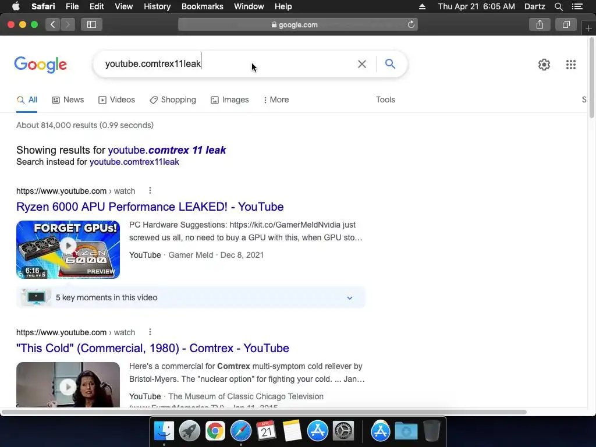Click the Dartz user name in menu bar

click(x=535, y=6)
